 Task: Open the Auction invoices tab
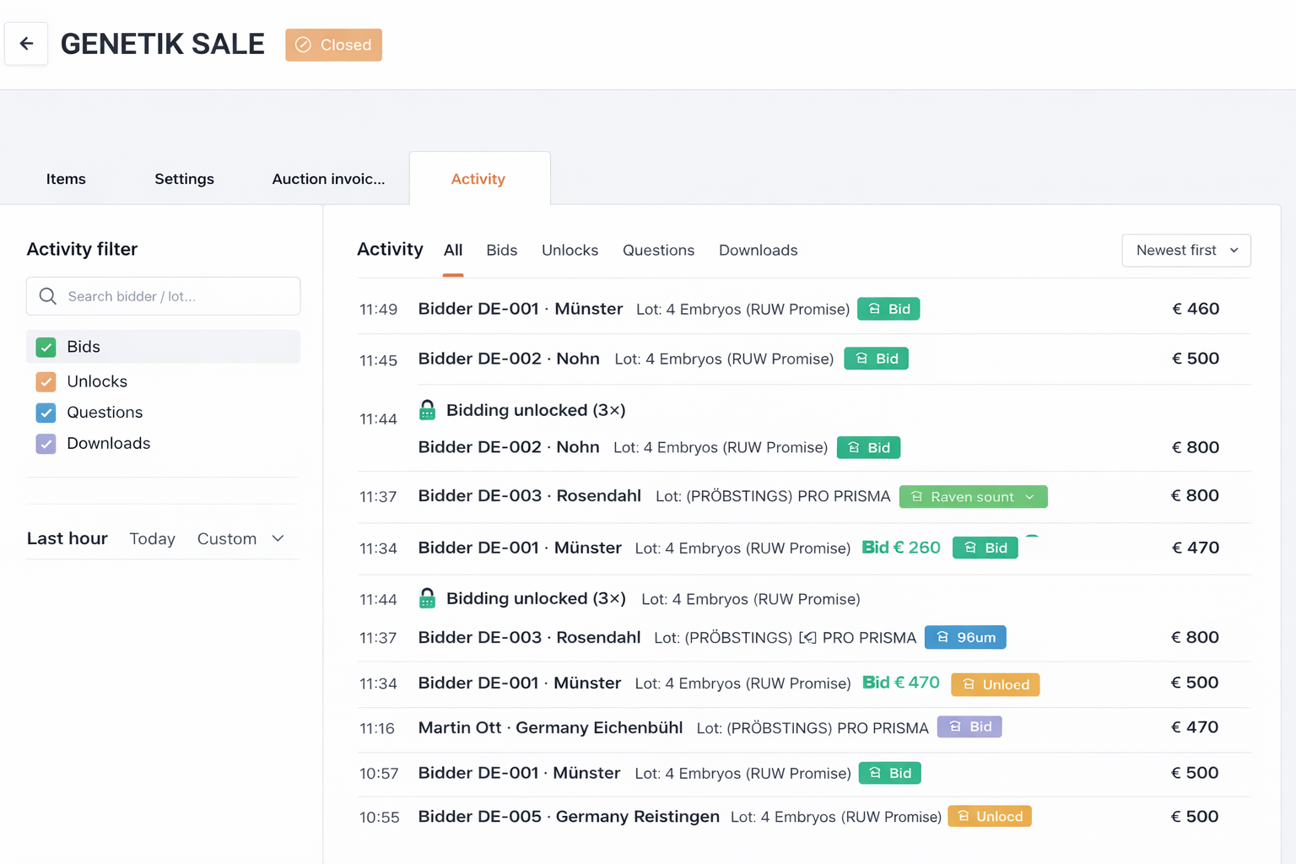tap(328, 179)
